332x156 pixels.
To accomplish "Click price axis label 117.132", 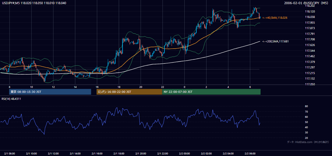I will [x=310, y=79].
